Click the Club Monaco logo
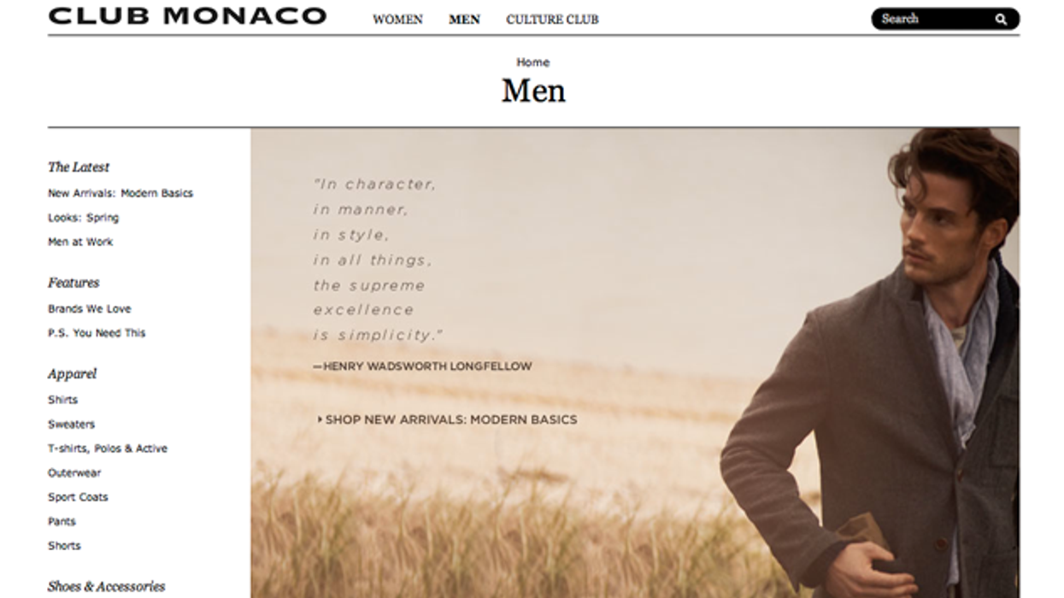Image resolution: width=1064 pixels, height=598 pixels. point(187,16)
